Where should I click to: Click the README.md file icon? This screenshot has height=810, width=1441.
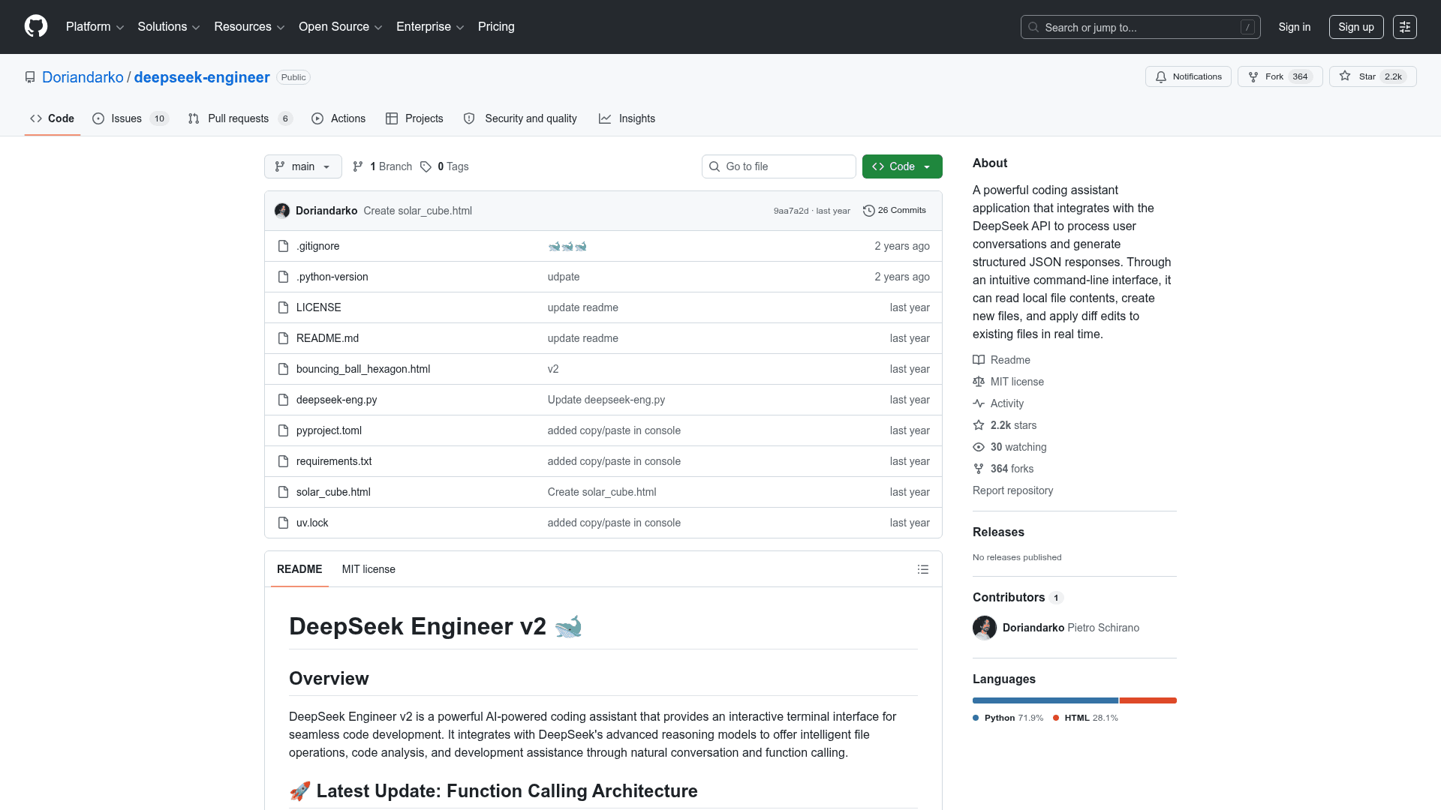283,338
